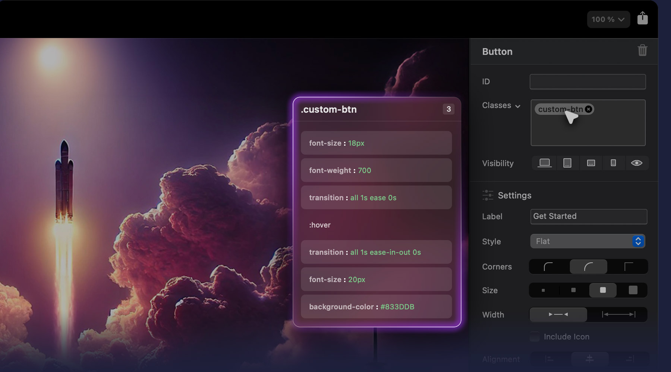The width and height of the screenshot is (671, 372).
Task: Click the share/export icon in top bar
Action: (643, 18)
